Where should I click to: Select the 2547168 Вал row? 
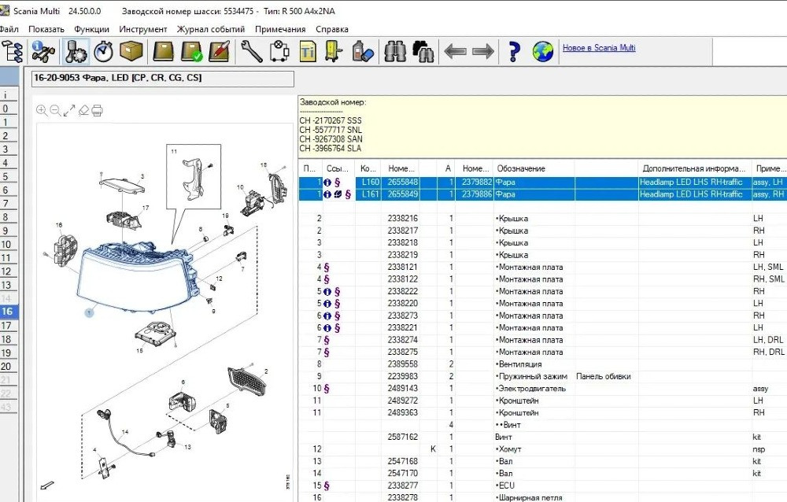pos(542,461)
